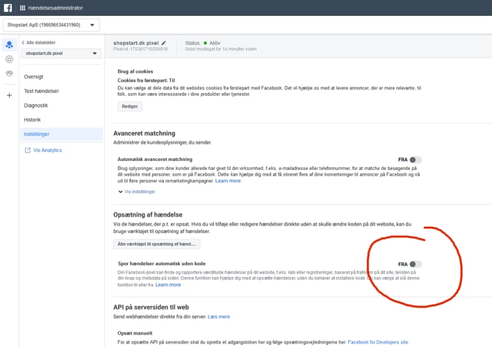Select the data sources sidebar icon
Image resolution: width=492 pixels, height=347 pixels.
9,45
